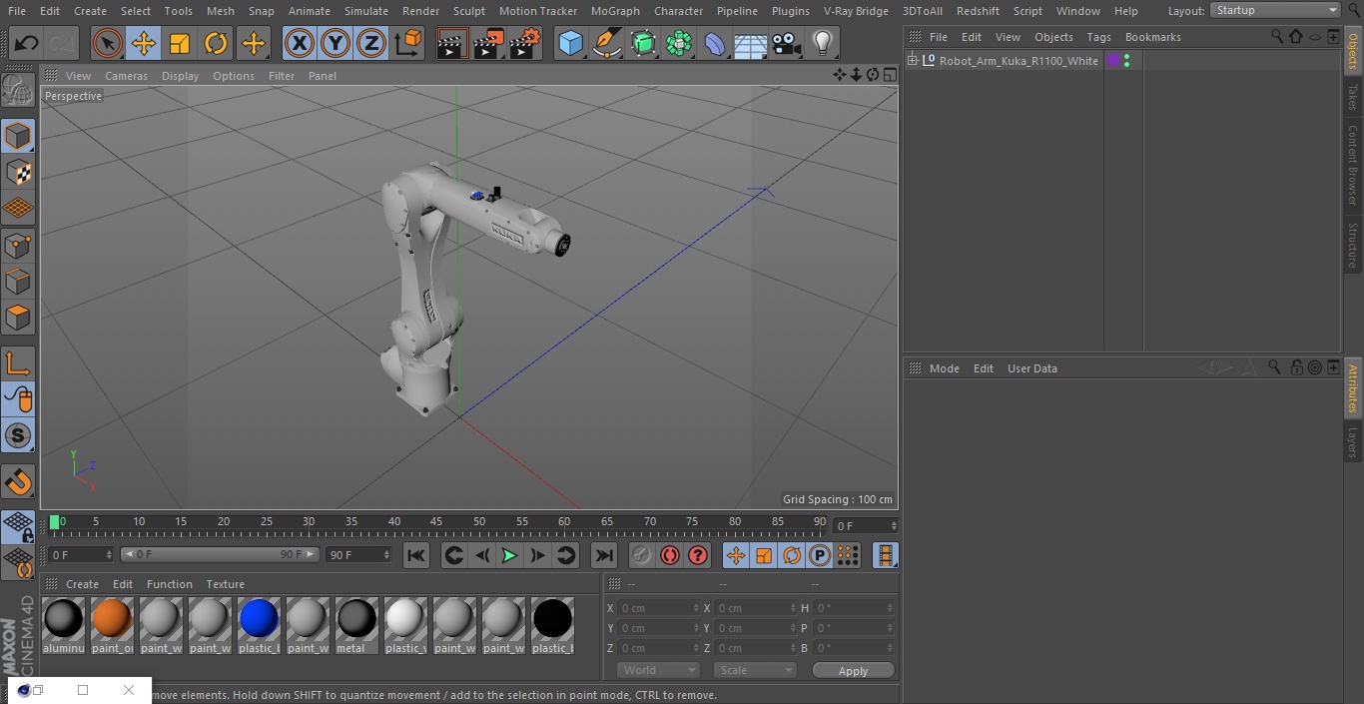Jump to the start of the timeline
Screen dimensions: 1364x704
(x=416, y=555)
